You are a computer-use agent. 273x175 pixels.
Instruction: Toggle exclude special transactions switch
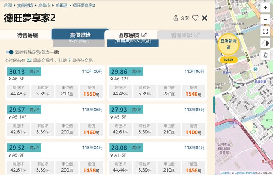point(9,52)
